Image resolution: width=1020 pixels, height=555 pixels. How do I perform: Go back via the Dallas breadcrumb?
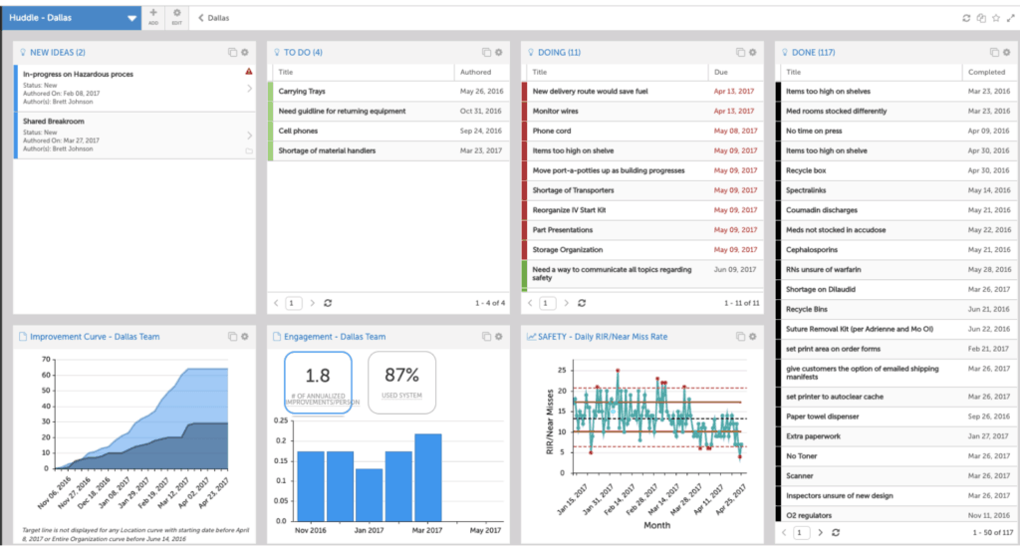point(213,18)
